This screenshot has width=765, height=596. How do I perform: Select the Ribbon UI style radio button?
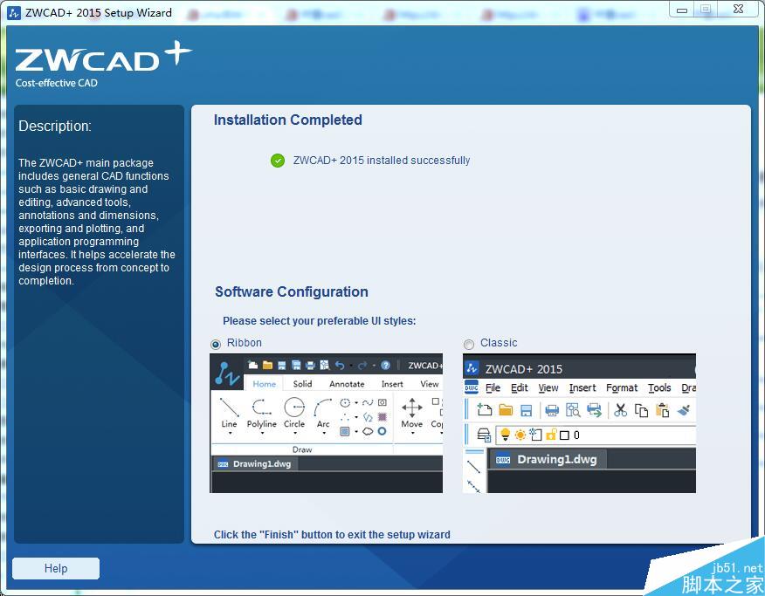click(x=215, y=344)
